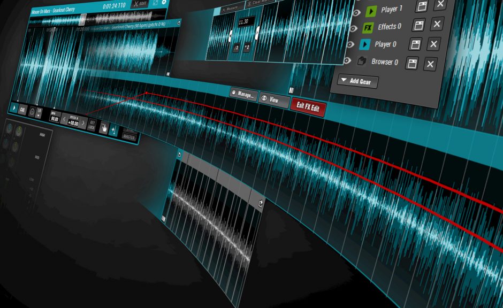Select the scratch hand tool on the deck
Screen dimensions: 503x308
click(104, 128)
